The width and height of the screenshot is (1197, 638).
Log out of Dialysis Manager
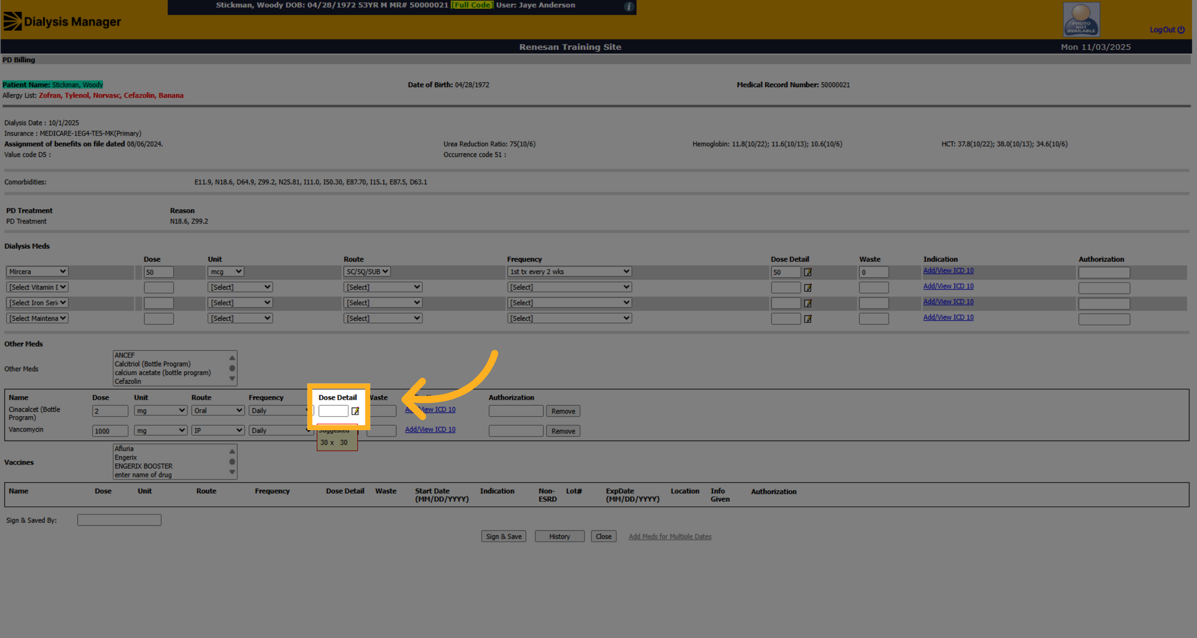(1167, 30)
